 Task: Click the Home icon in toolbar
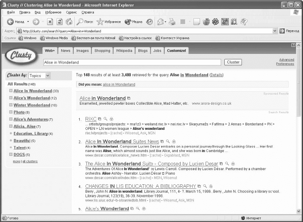69,22
